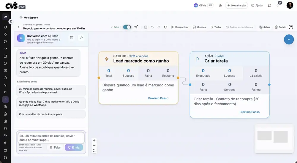The image size is (297, 163).
Task: Go back with the left arrow
Action: pyautogui.click(x=19, y=27)
